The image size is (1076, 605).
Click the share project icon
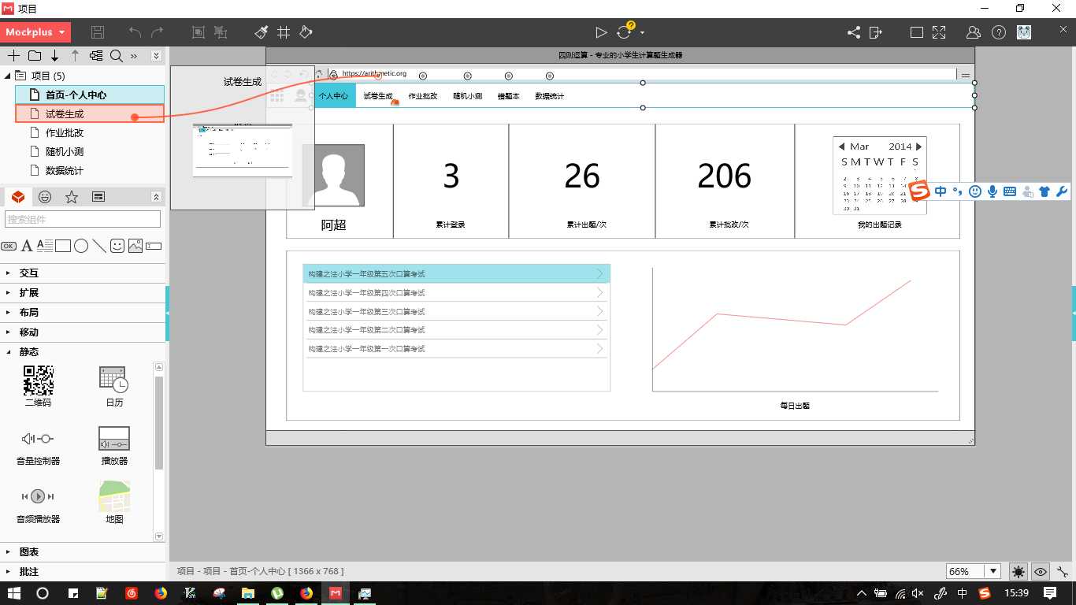[854, 32]
